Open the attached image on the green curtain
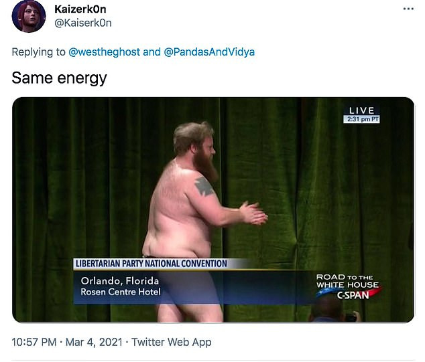 tap(213, 209)
